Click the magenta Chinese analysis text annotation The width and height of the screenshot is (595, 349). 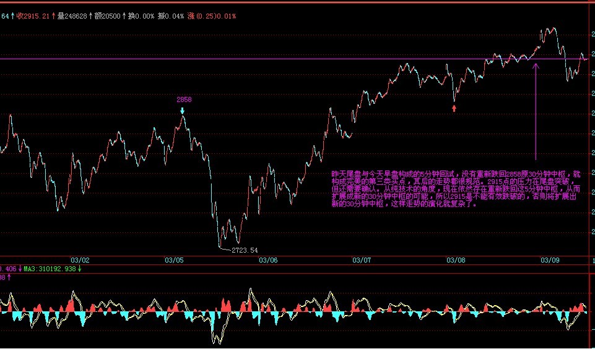(457, 189)
